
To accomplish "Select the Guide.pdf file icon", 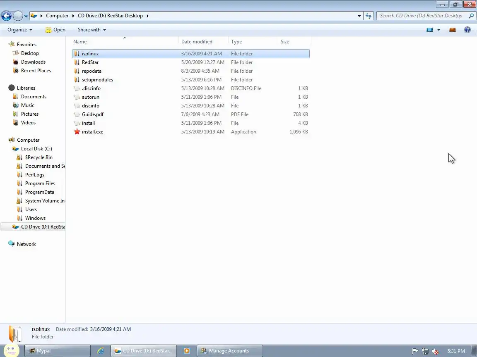I will coord(77,114).
